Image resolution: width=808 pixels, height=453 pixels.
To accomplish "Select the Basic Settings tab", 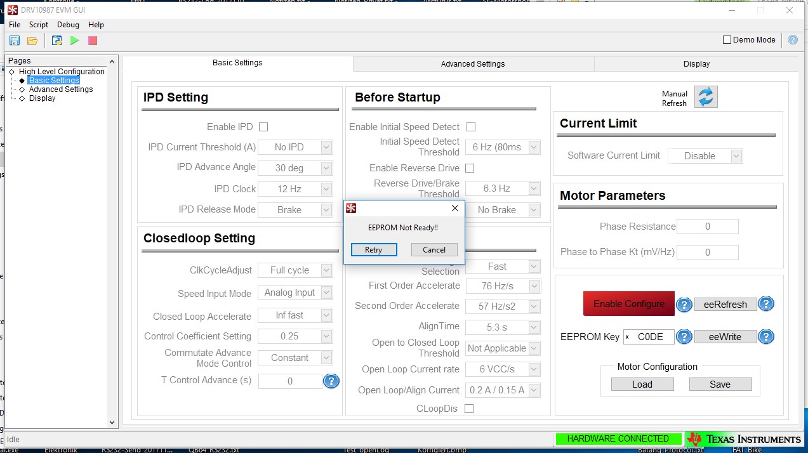I will [237, 63].
